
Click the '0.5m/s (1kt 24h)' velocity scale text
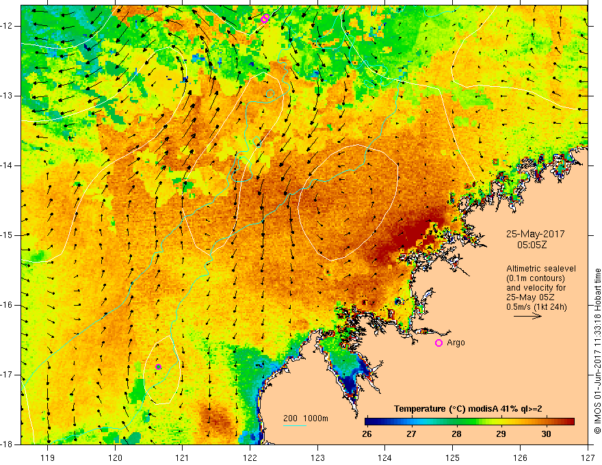(536, 307)
